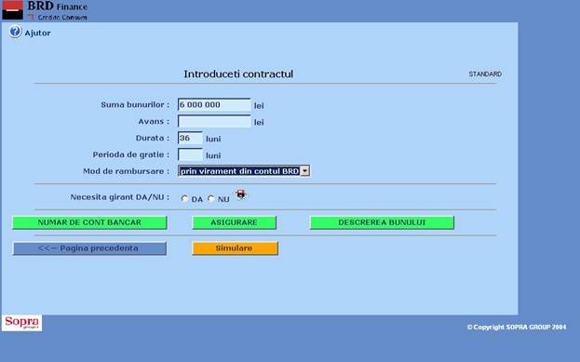
Task: Select the NU radio button for girant
Action: [210, 198]
